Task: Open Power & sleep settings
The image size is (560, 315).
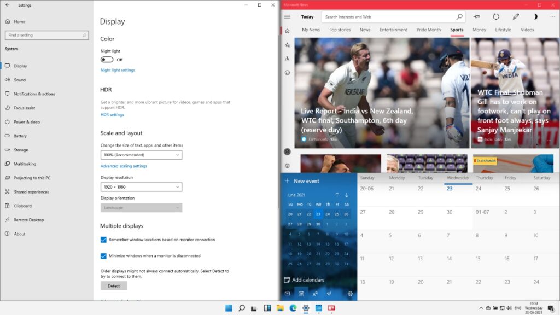Action: point(27,122)
